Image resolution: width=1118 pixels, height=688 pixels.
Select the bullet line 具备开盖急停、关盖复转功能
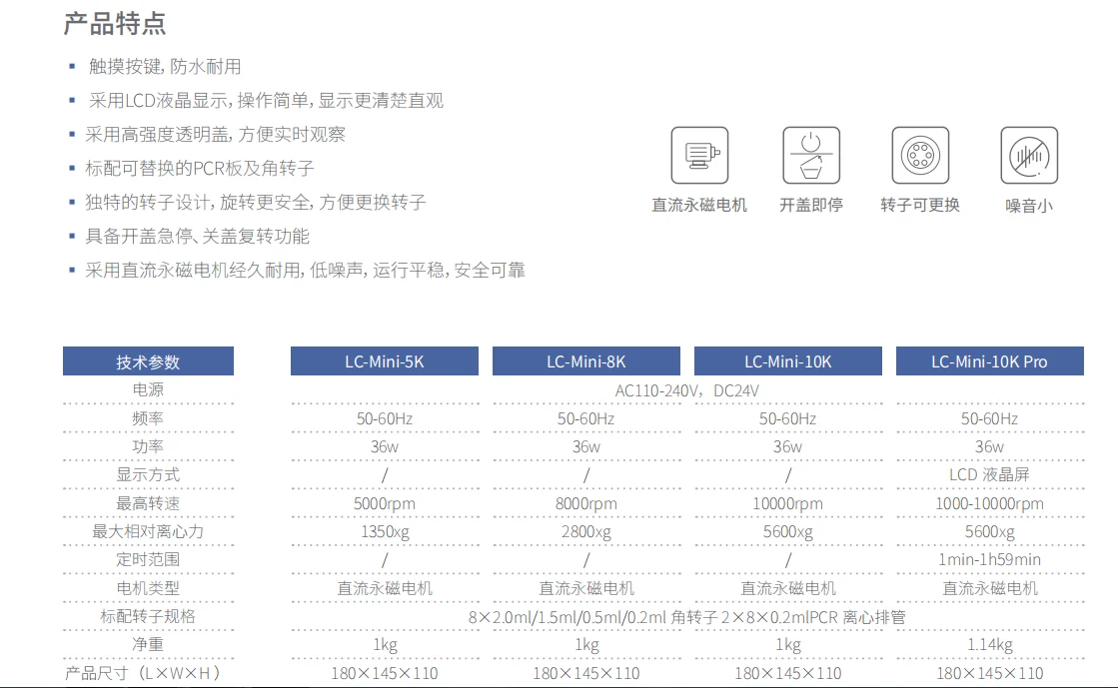click(x=198, y=236)
